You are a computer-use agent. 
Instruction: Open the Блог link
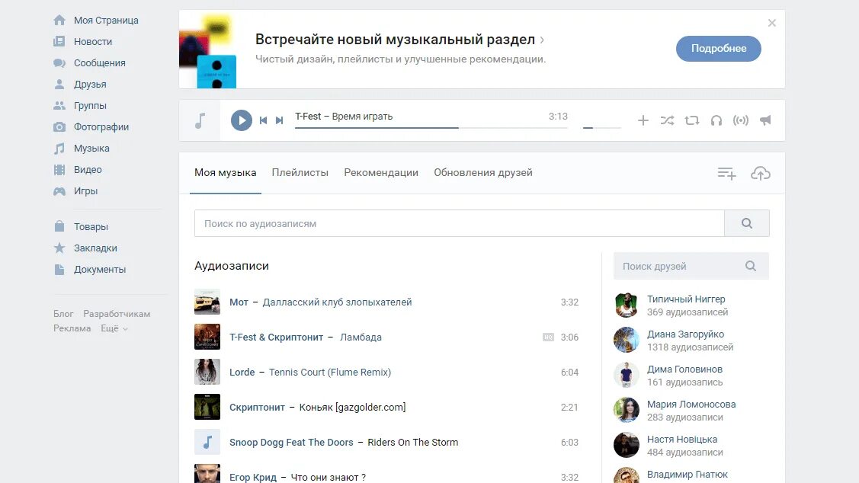click(63, 314)
